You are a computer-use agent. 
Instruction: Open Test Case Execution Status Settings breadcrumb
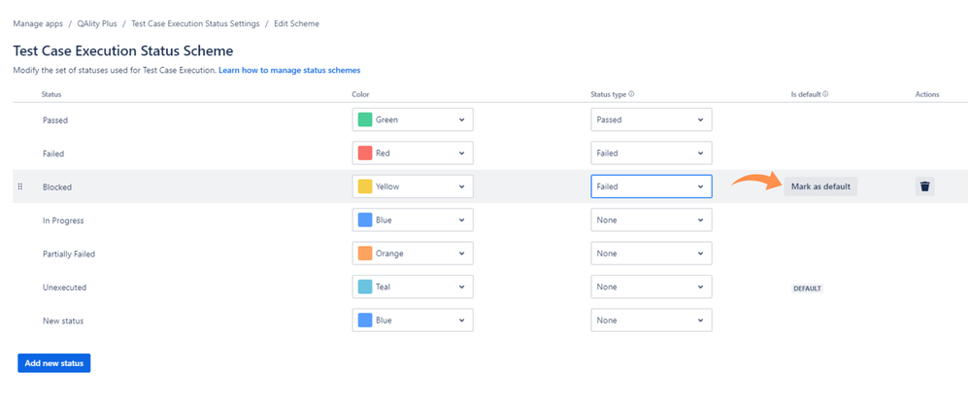[x=195, y=23]
